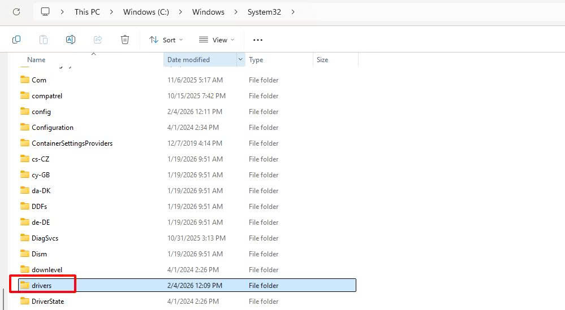Click the folder icon beside cs-CZ

point(25,159)
